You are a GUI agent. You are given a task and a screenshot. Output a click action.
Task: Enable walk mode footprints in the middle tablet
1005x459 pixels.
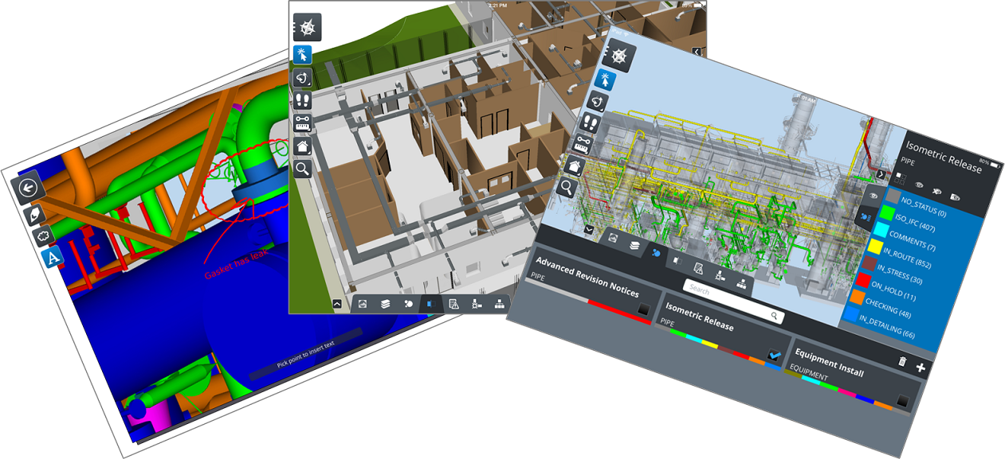[303, 100]
